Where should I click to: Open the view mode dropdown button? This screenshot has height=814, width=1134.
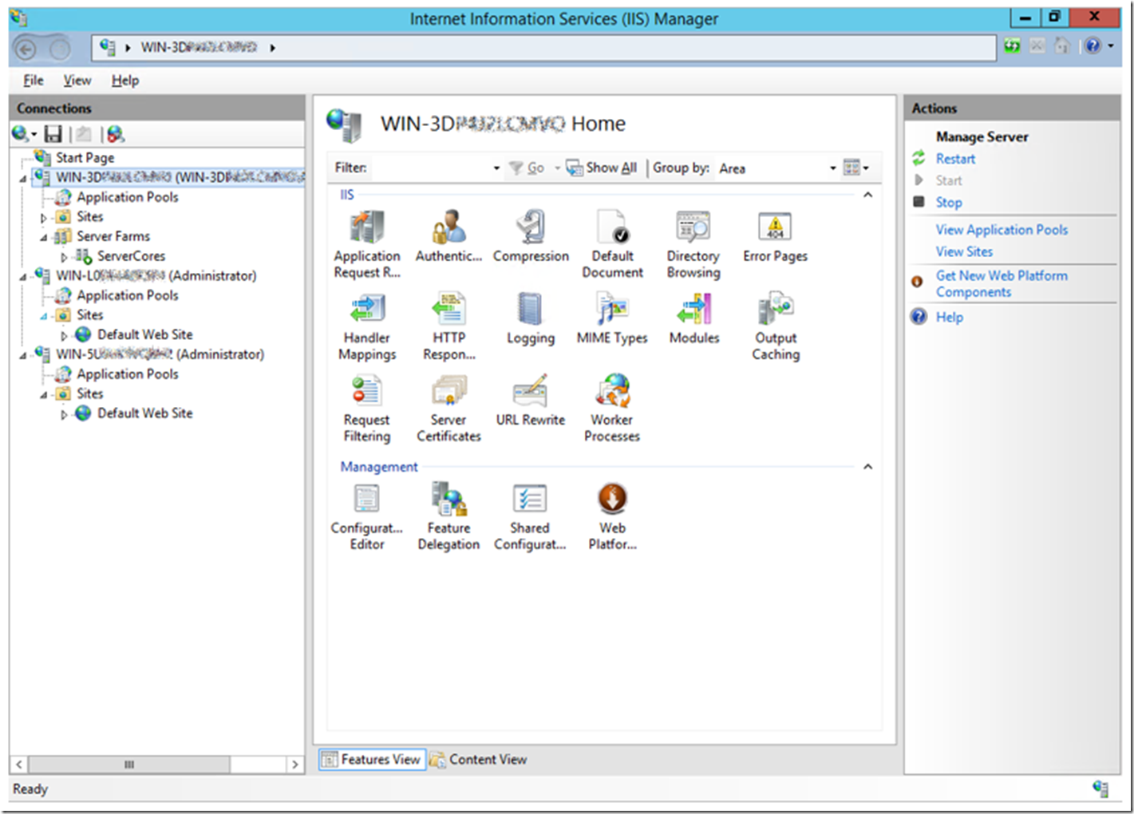click(x=856, y=168)
